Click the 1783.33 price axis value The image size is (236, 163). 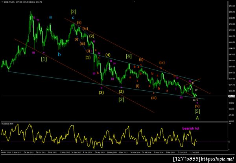[x=231, y=24]
